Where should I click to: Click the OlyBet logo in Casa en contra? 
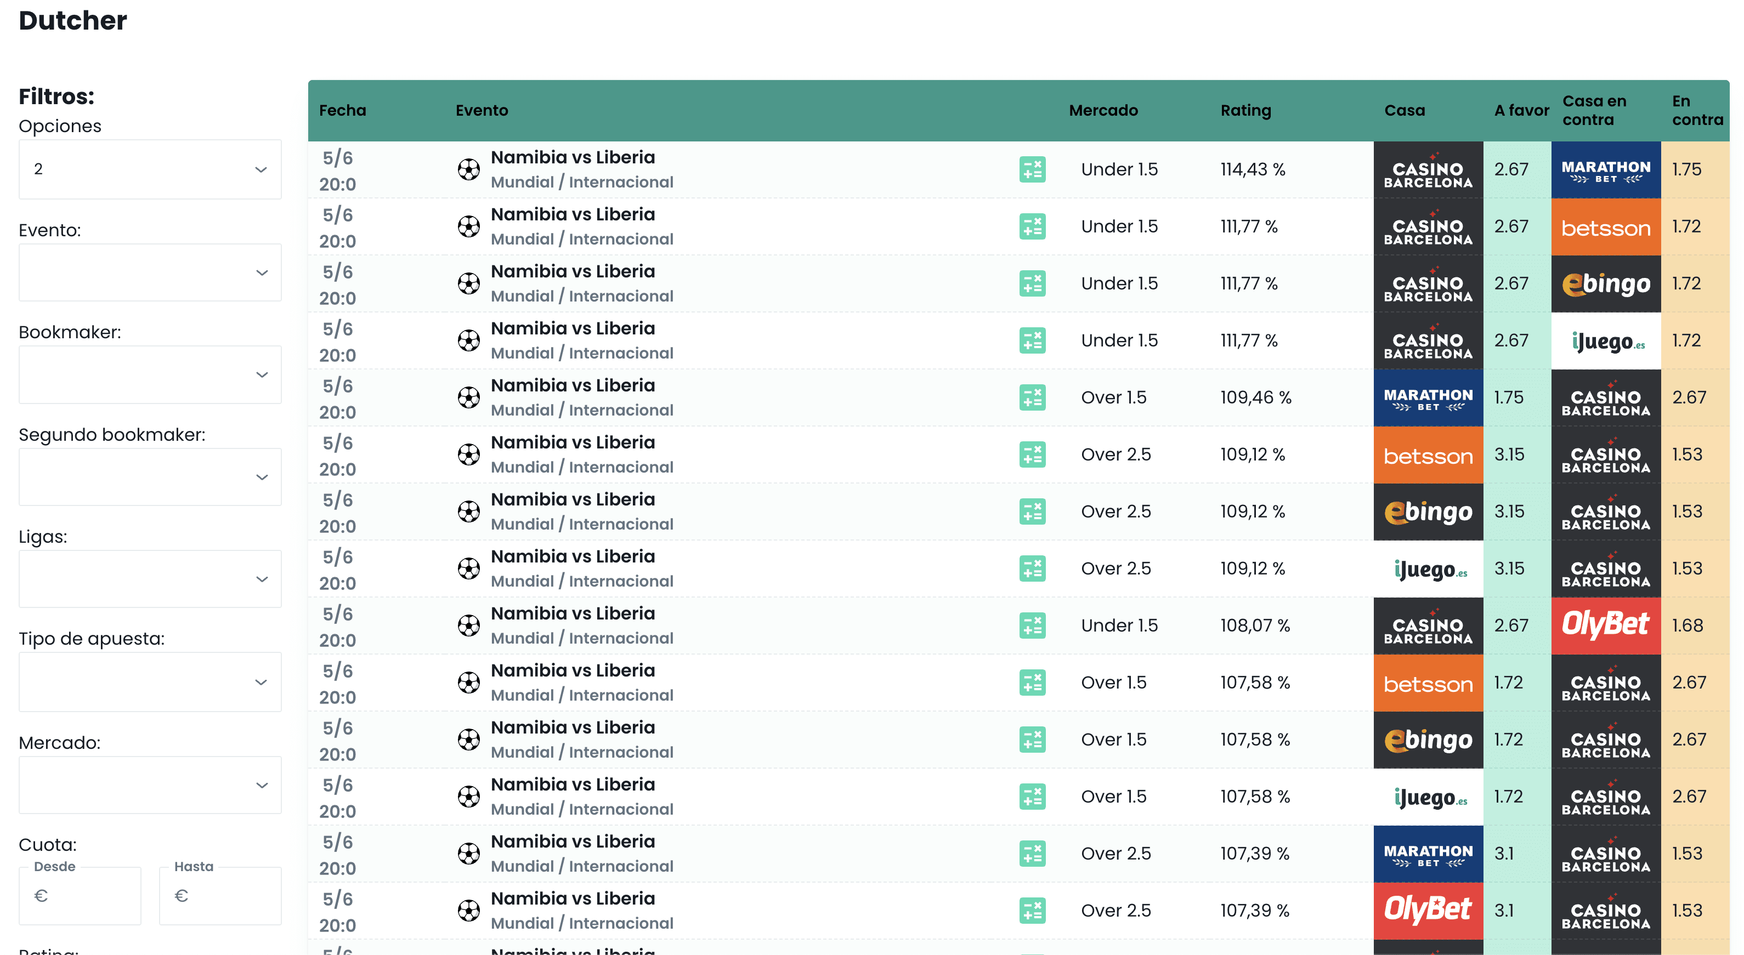coord(1605,626)
